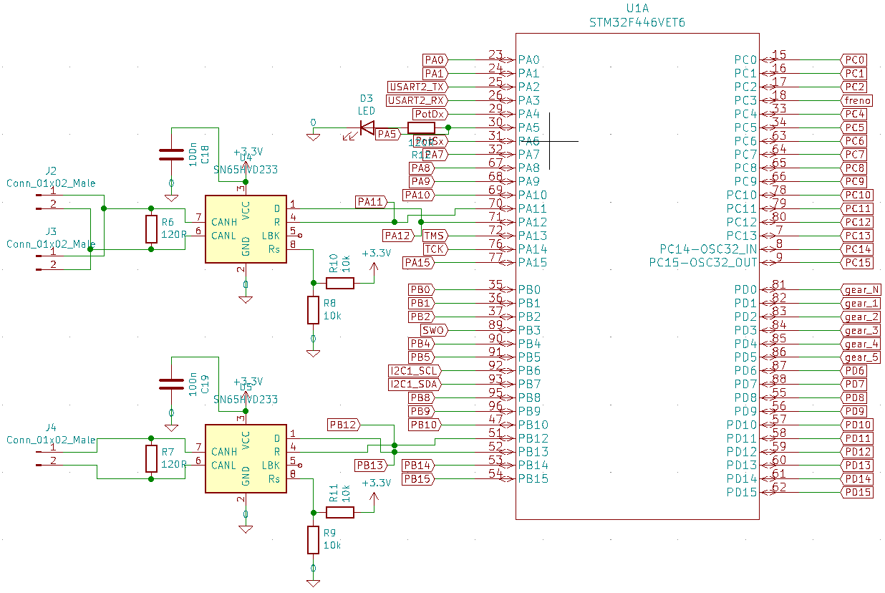
Task: Click the PB12 label near U5
Action: point(344,424)
